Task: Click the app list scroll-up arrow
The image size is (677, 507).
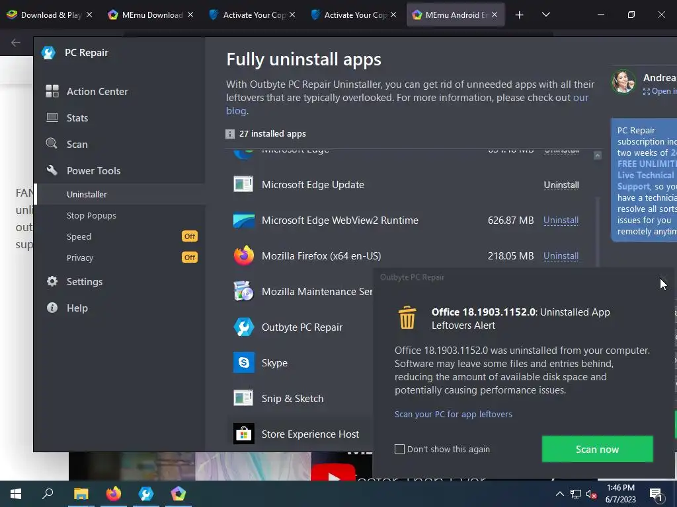Action: 598,155
